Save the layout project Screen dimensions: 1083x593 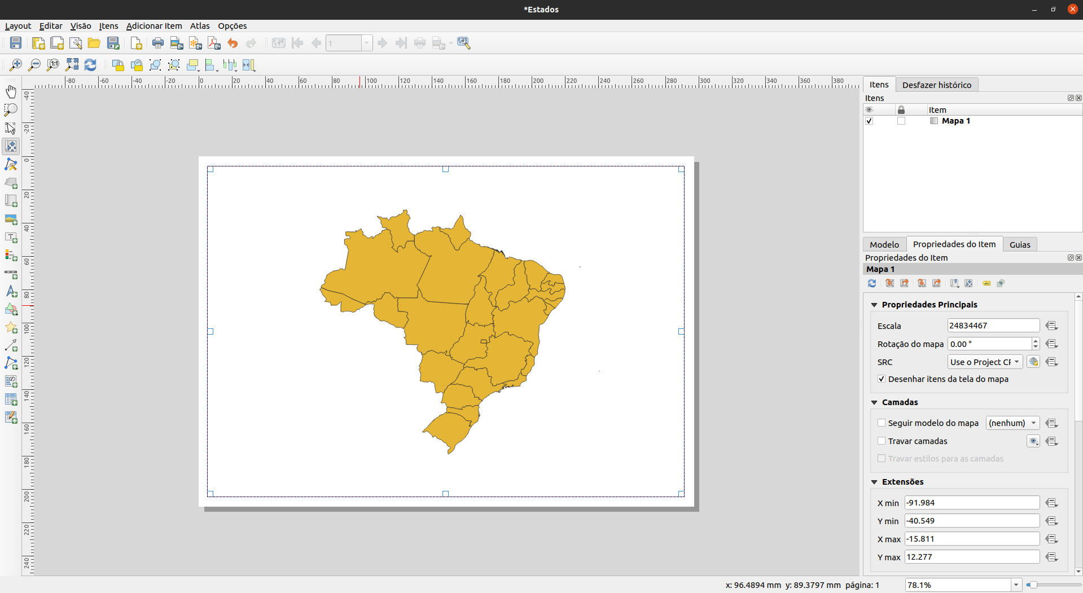click(16, 43)
